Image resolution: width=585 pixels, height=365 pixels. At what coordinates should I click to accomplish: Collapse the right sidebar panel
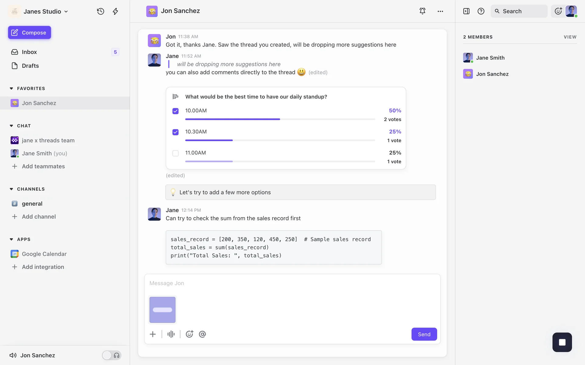pos(466,11)
